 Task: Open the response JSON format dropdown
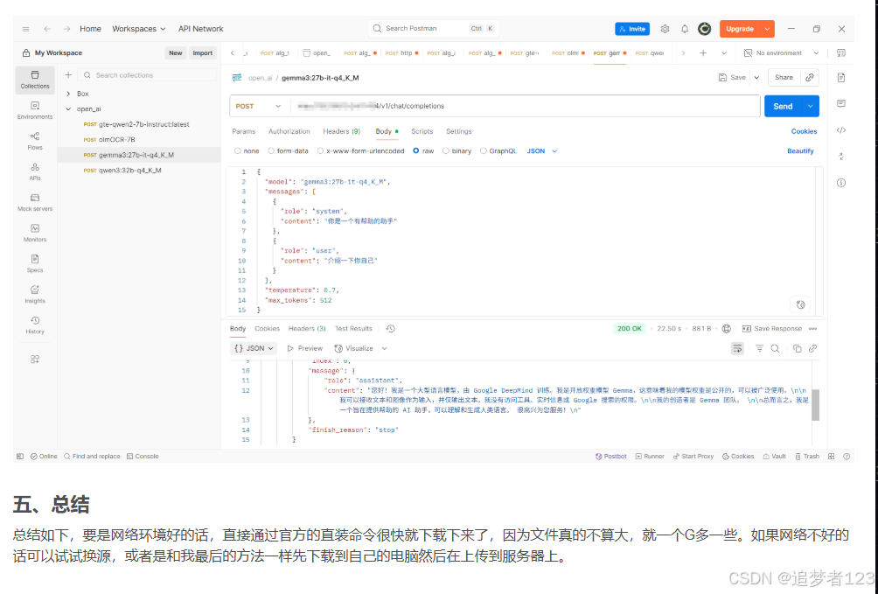pos(254,348)
